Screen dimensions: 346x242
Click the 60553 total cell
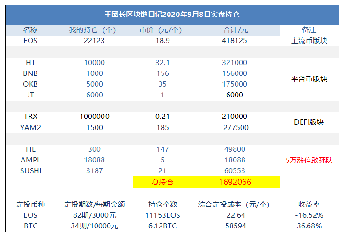[235, 171]
